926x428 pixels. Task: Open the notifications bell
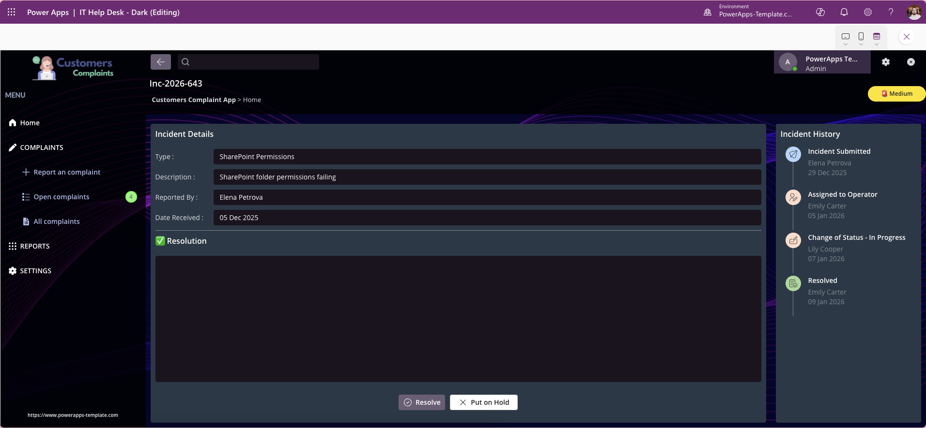coord(844,12)
